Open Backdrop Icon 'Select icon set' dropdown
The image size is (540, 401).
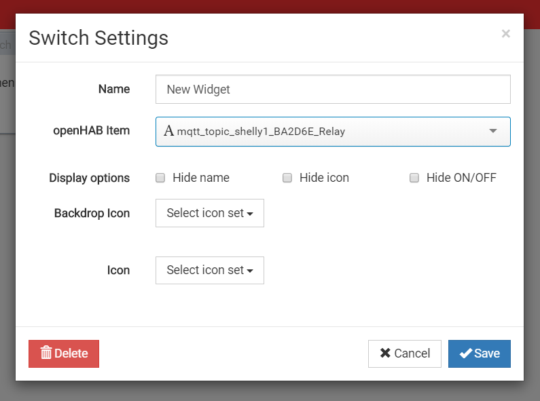209,213
